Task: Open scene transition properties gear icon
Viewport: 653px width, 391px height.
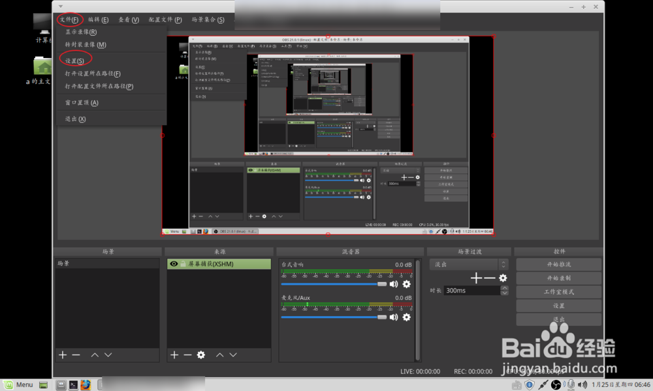Action: [x=503, y=278]
